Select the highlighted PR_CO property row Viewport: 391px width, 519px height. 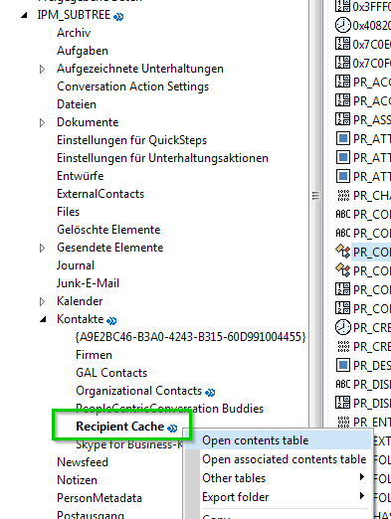[371, 252]
